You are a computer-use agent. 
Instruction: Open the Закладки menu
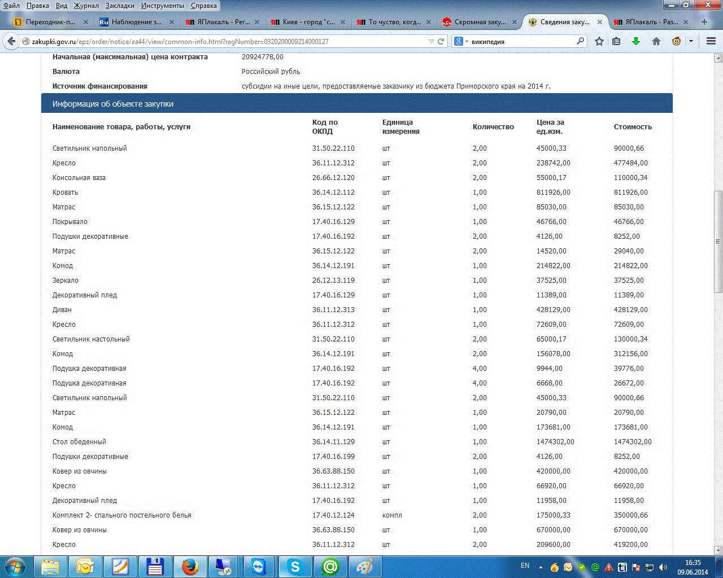point(120,6)
